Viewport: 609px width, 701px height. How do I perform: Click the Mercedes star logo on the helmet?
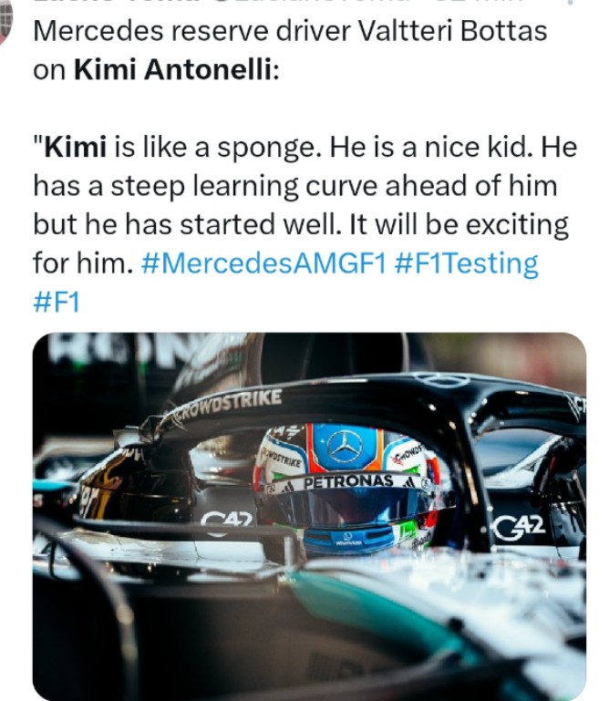point(345,447)
